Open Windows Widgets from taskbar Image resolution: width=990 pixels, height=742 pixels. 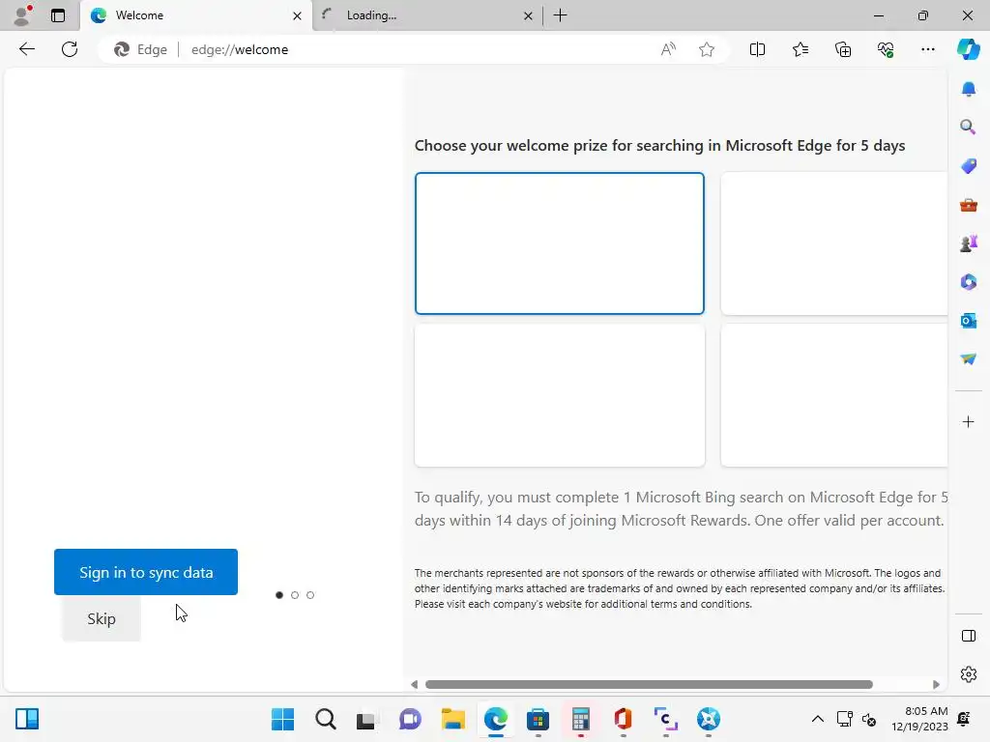coord(27,719)
